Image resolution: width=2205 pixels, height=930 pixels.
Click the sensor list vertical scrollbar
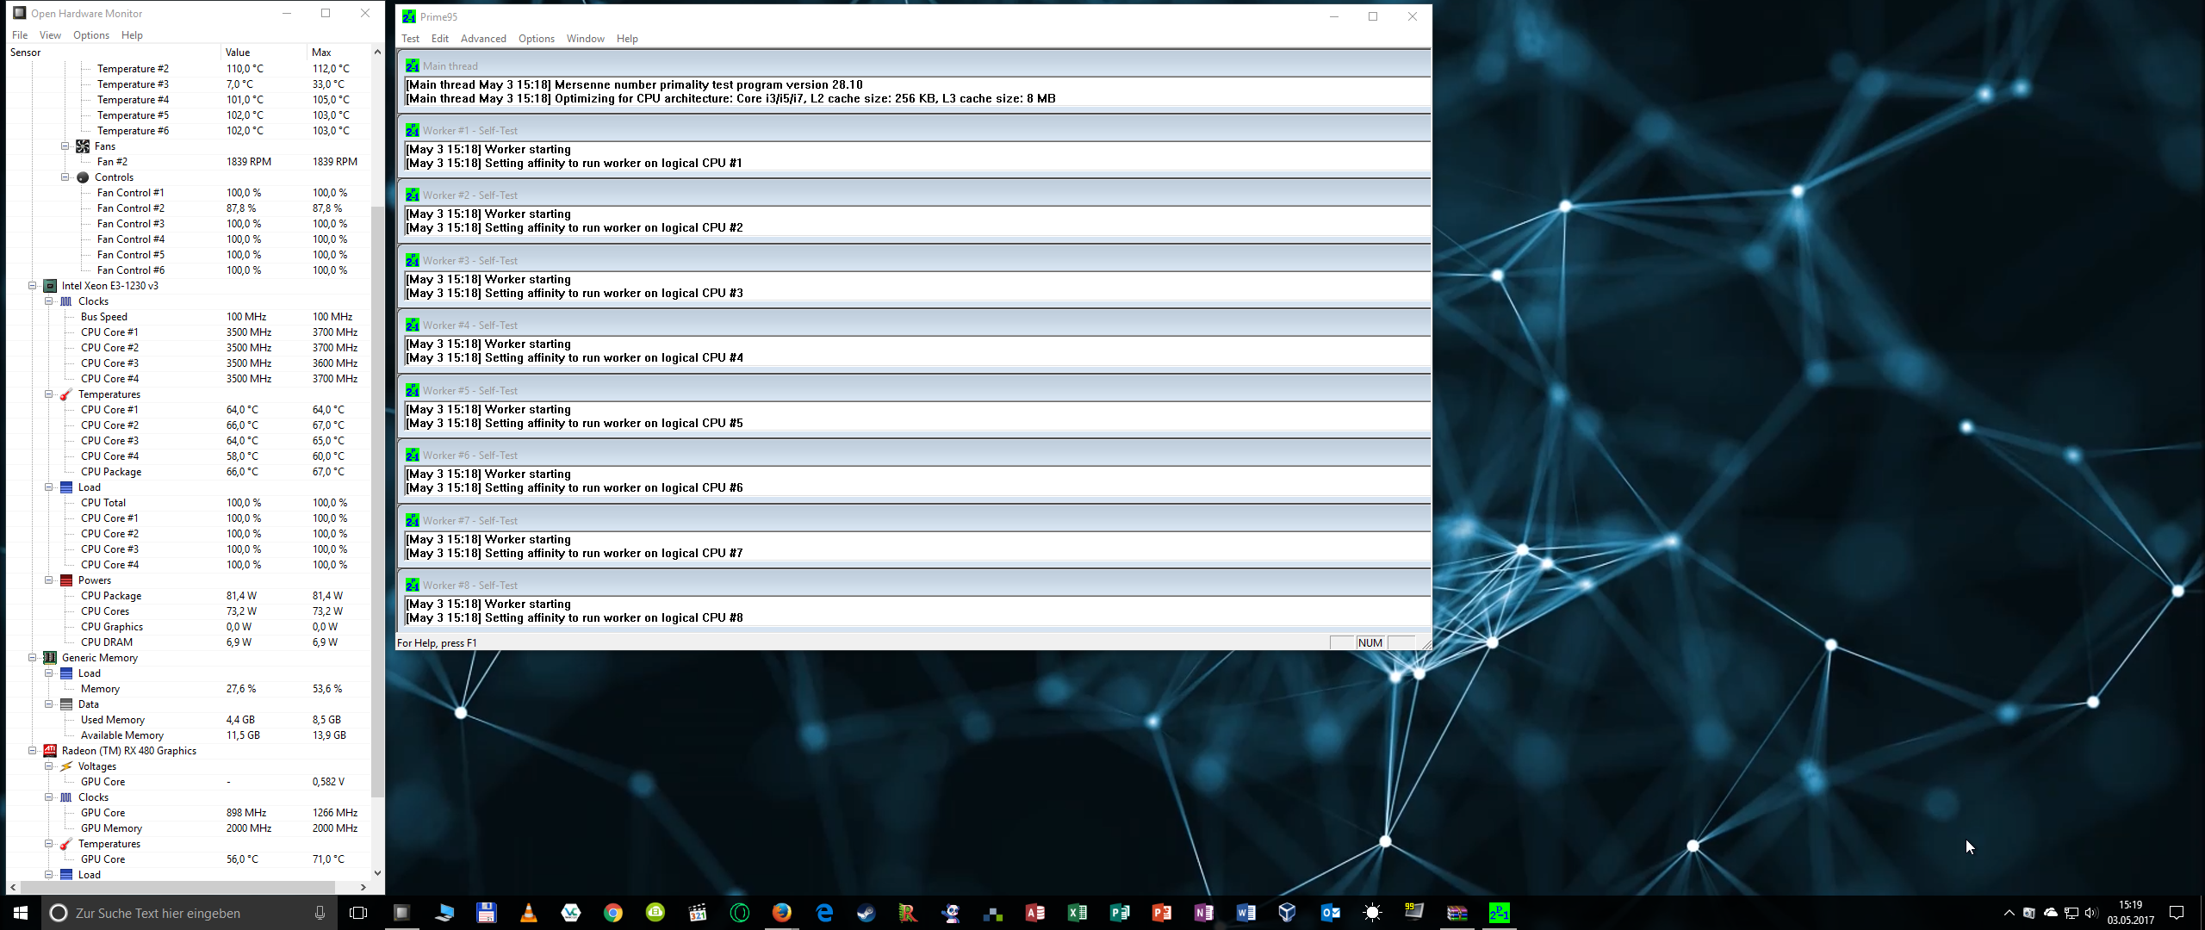377,499
